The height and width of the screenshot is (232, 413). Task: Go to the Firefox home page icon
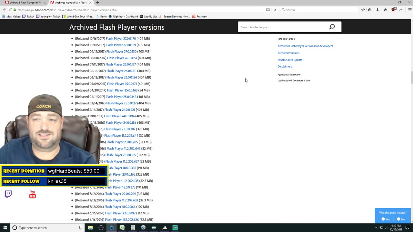tap(385, 10)
